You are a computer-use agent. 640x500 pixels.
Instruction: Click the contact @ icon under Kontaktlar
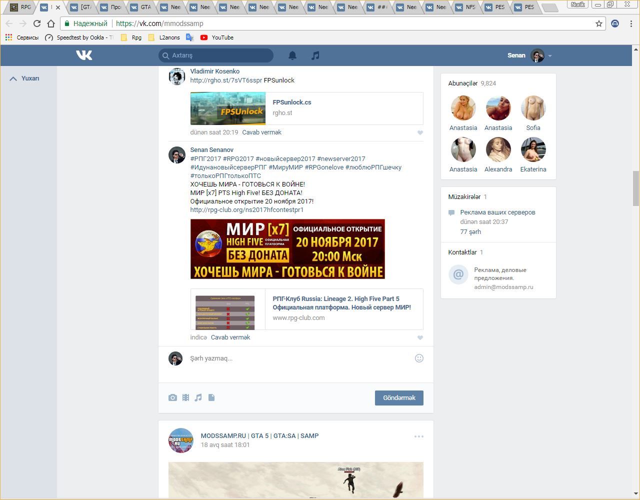[x=458, y=274]
